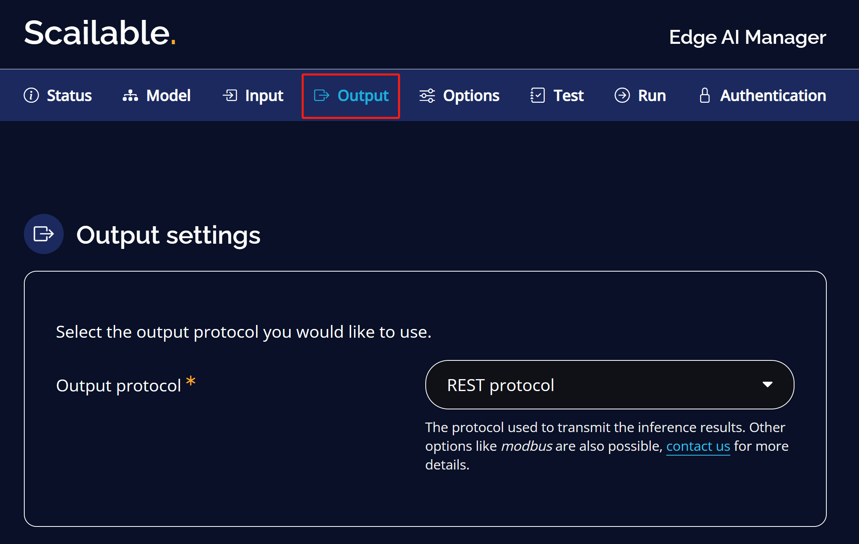Click the Scailable logo

pyautogui.click(x=100, y=33)
